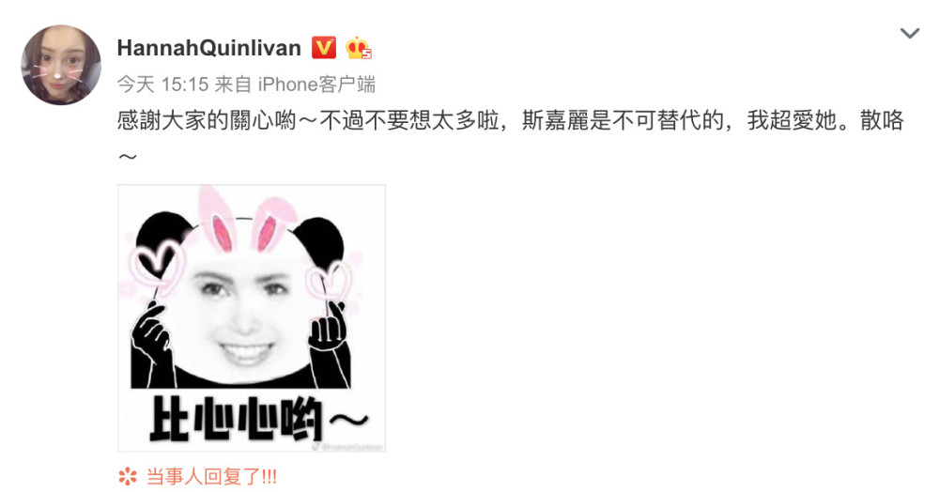Click the 比心心哟 caption in the meme
The image size is (939, 492).
coord(258,419)
